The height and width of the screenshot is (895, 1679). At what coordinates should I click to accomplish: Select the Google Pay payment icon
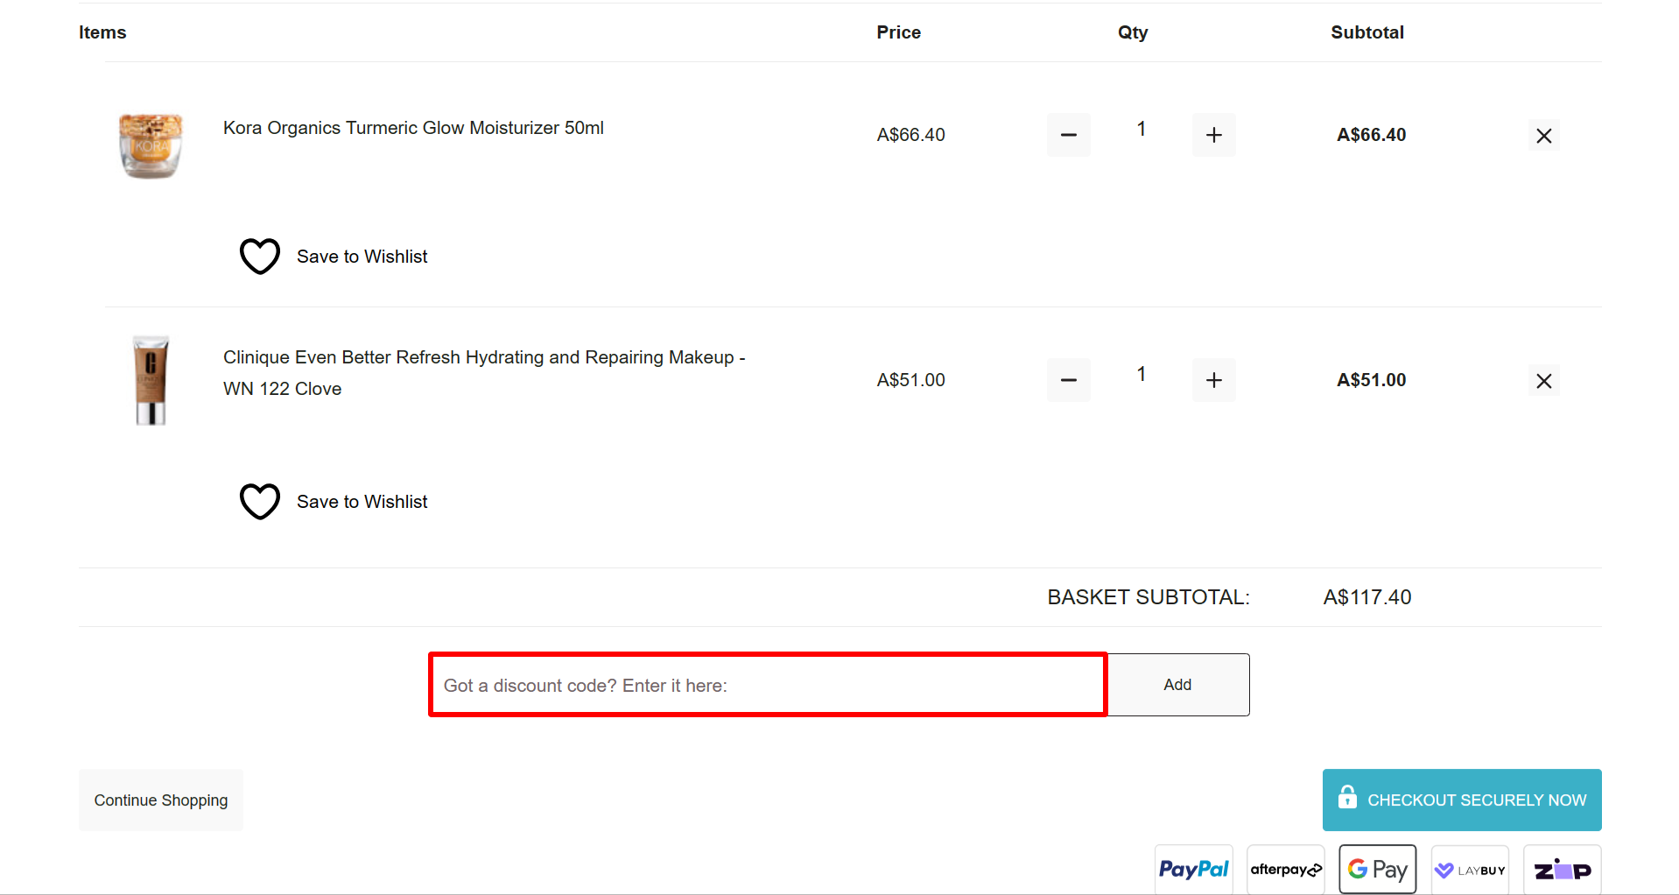pos(1376,869)
